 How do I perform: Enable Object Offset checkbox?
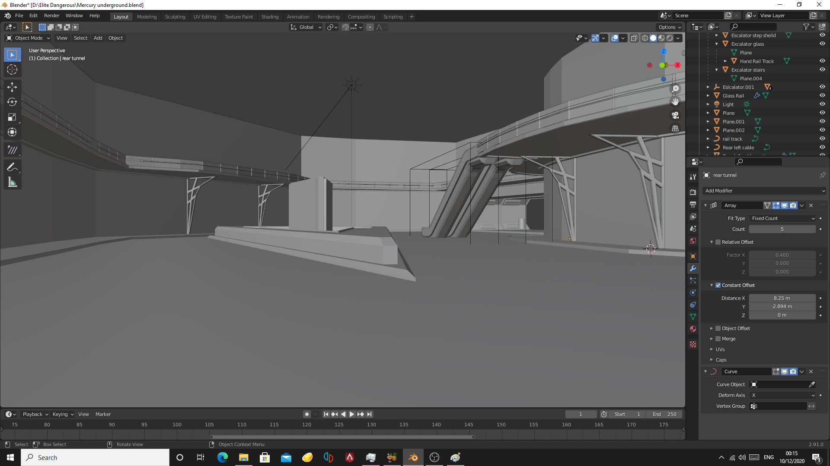718,328
